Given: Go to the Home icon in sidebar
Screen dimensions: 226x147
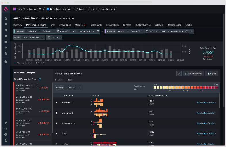Looking at the screenshot, I should 6,18.
